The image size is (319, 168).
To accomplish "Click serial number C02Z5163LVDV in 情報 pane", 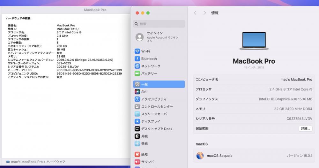I will click(x=299, y=119).
